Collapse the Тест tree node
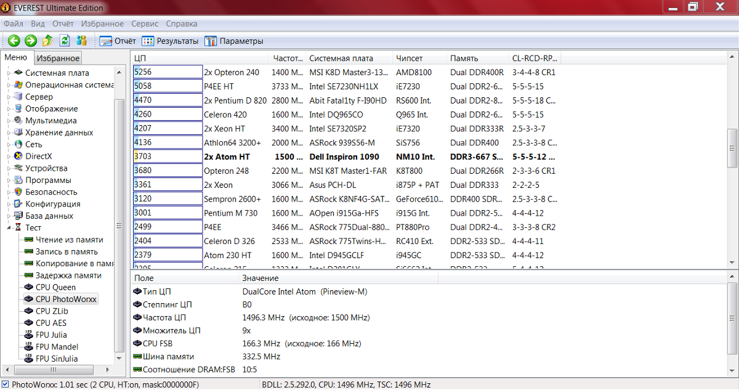This screenshot has width=739, height=390. pos(9,228)
